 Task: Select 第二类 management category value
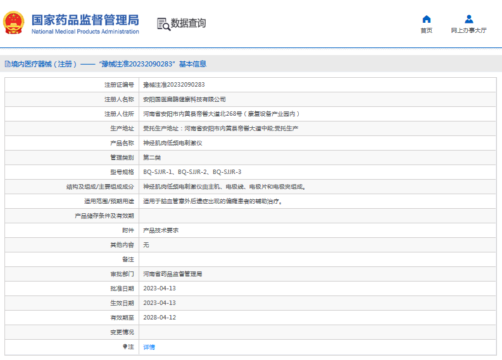pos(152,158)
